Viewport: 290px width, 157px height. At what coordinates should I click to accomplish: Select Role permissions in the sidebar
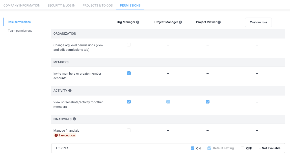tap(19, 22)
